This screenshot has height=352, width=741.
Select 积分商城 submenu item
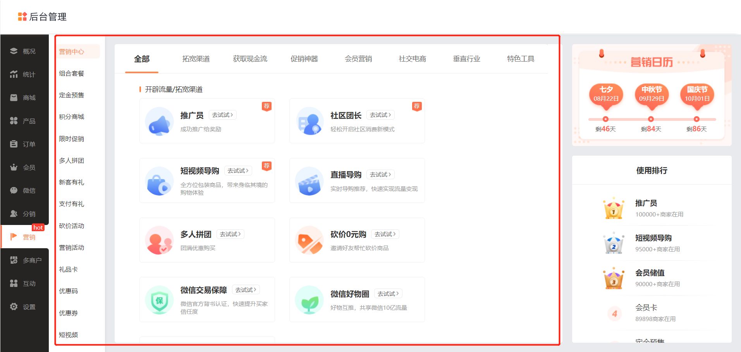[x=72, y=117]
